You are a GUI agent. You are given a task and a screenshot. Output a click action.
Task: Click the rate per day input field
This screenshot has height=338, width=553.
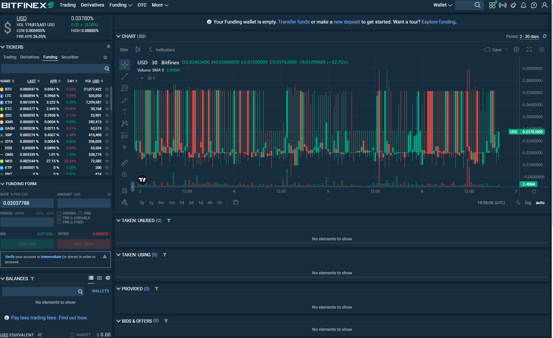(x=27, y=203)
